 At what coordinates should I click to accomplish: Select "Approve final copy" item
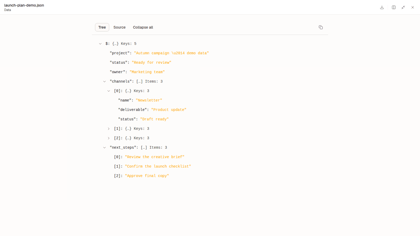[x=147, y=176]
